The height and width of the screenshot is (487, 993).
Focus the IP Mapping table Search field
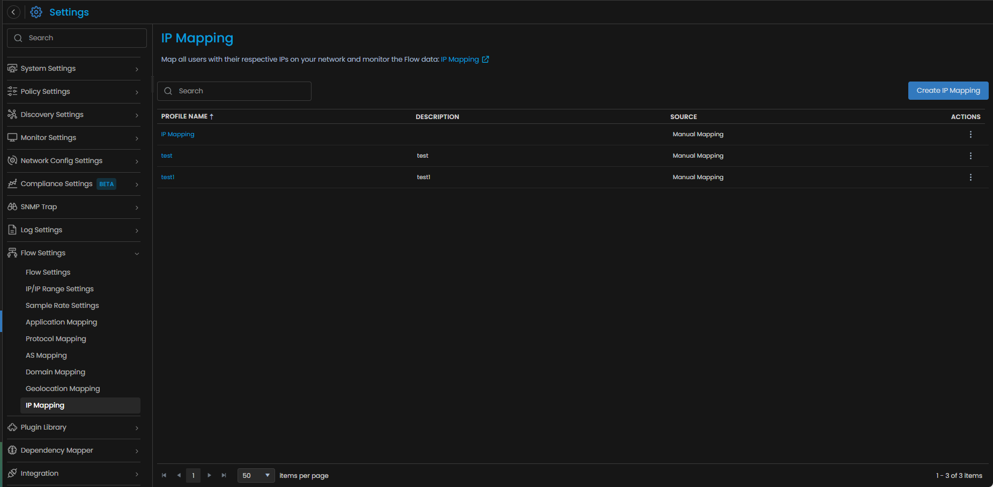[234, 91]
